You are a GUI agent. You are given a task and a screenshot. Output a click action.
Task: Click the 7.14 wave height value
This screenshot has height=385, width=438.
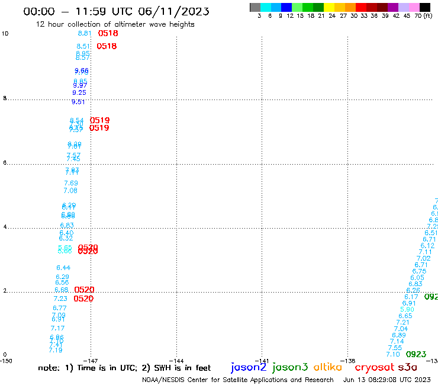397,341
